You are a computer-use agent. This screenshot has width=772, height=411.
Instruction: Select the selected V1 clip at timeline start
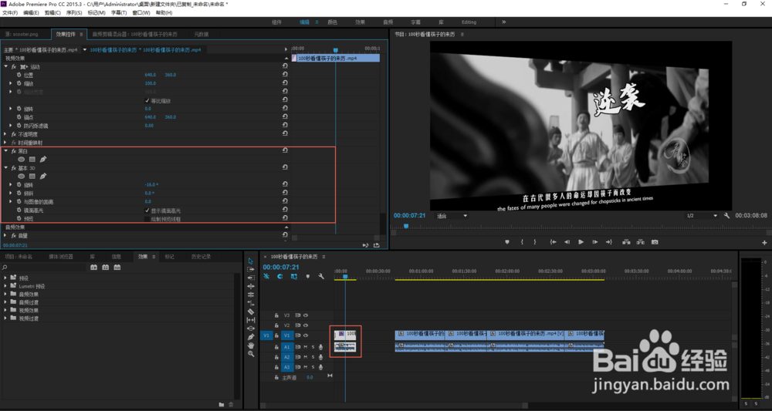tap(345, 335)
